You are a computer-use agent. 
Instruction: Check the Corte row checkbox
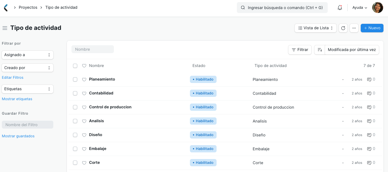(x=75, y=163)
